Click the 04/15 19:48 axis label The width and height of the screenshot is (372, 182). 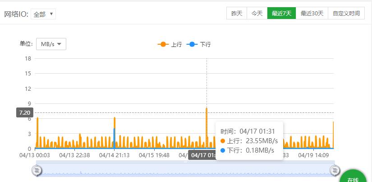[x=154, y=155]
